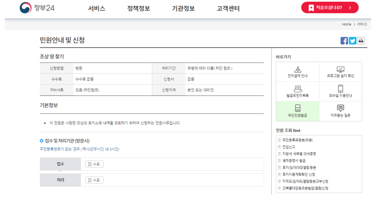
Task: Open the 정책정보 menu
Action: [139, 9]
